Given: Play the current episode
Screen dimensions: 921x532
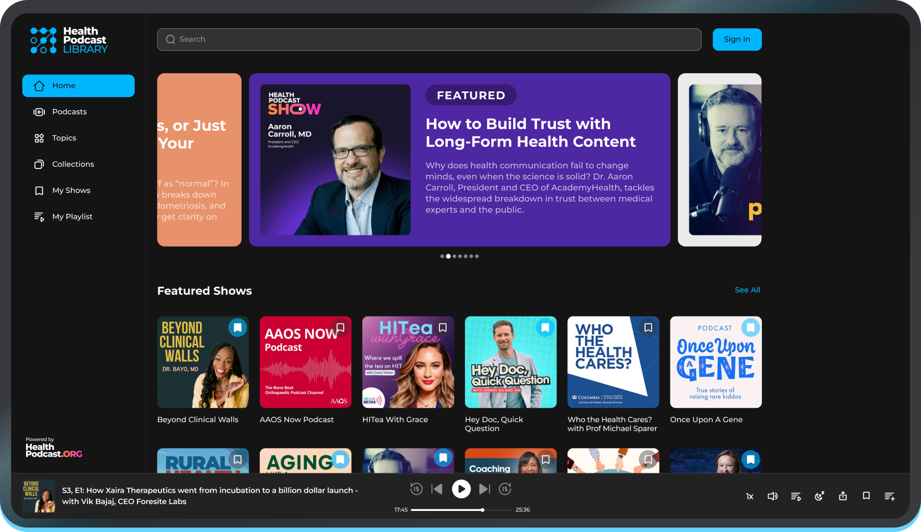Looking at the screenshot, I should click(x=461, y=489).
